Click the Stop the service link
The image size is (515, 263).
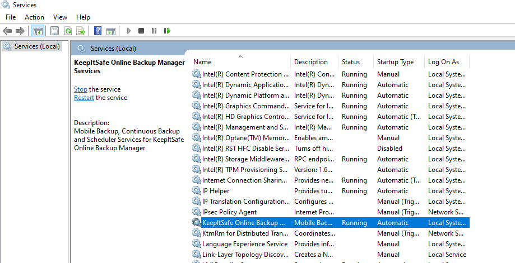(81, 89)
